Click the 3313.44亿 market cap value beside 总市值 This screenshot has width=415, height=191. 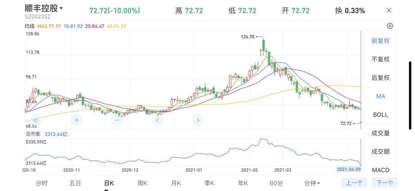click(x=56, y=134)
